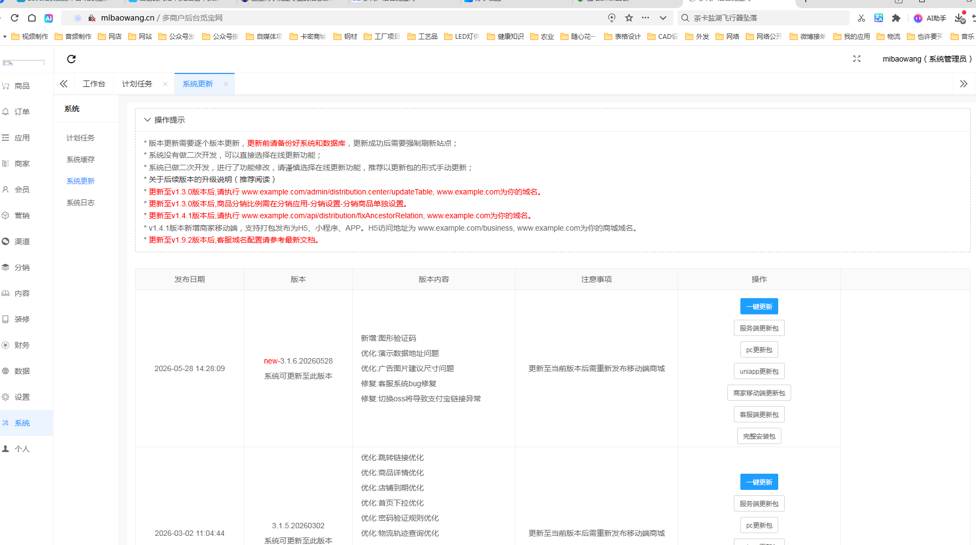Select 系统日志 in system submenu
Screen dimensions: 976x545
tap(81, 203)
